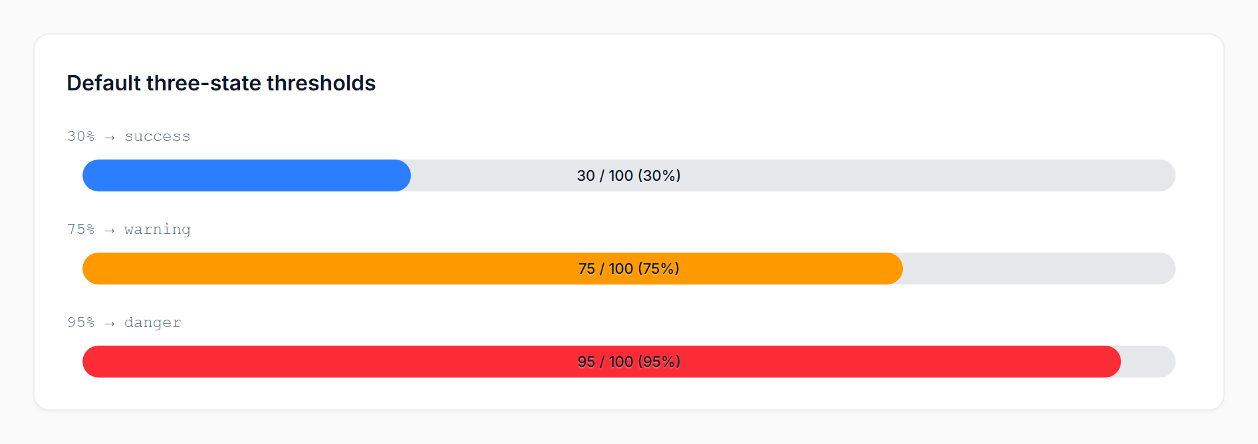Select the '30% → success' label

pos(128,136)
